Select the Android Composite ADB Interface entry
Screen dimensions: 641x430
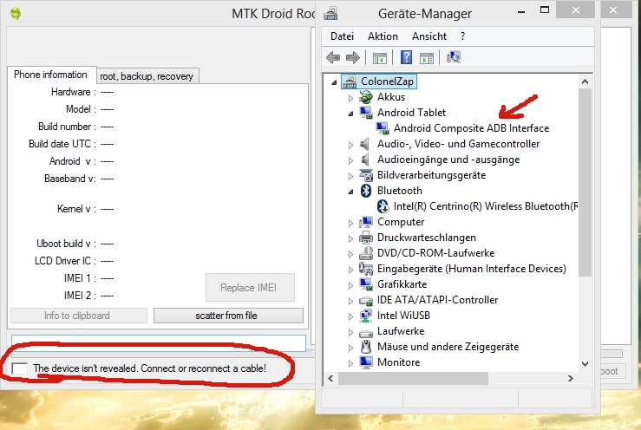(471, 128)
